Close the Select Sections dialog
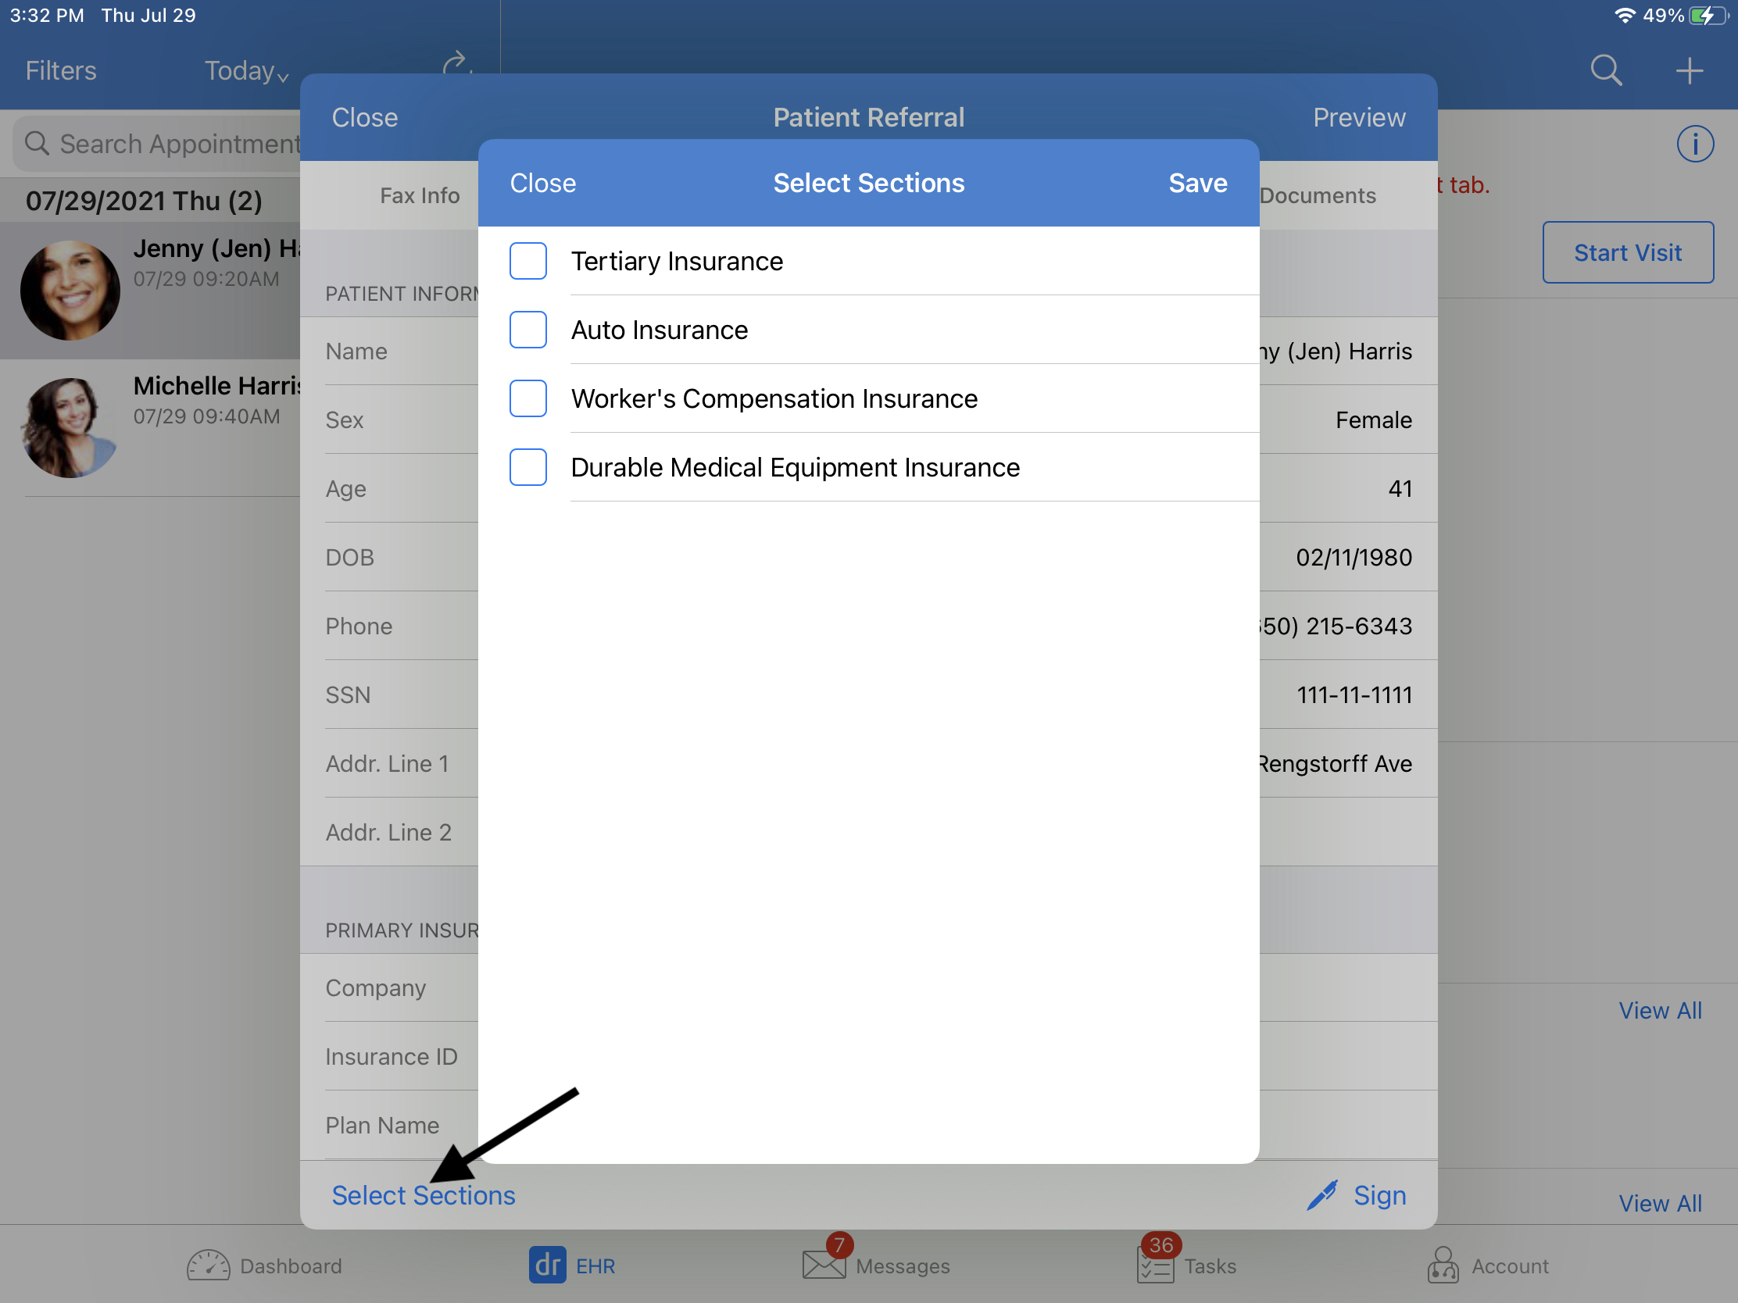The image size is (1738, 1303). click(x=543, y=183)
